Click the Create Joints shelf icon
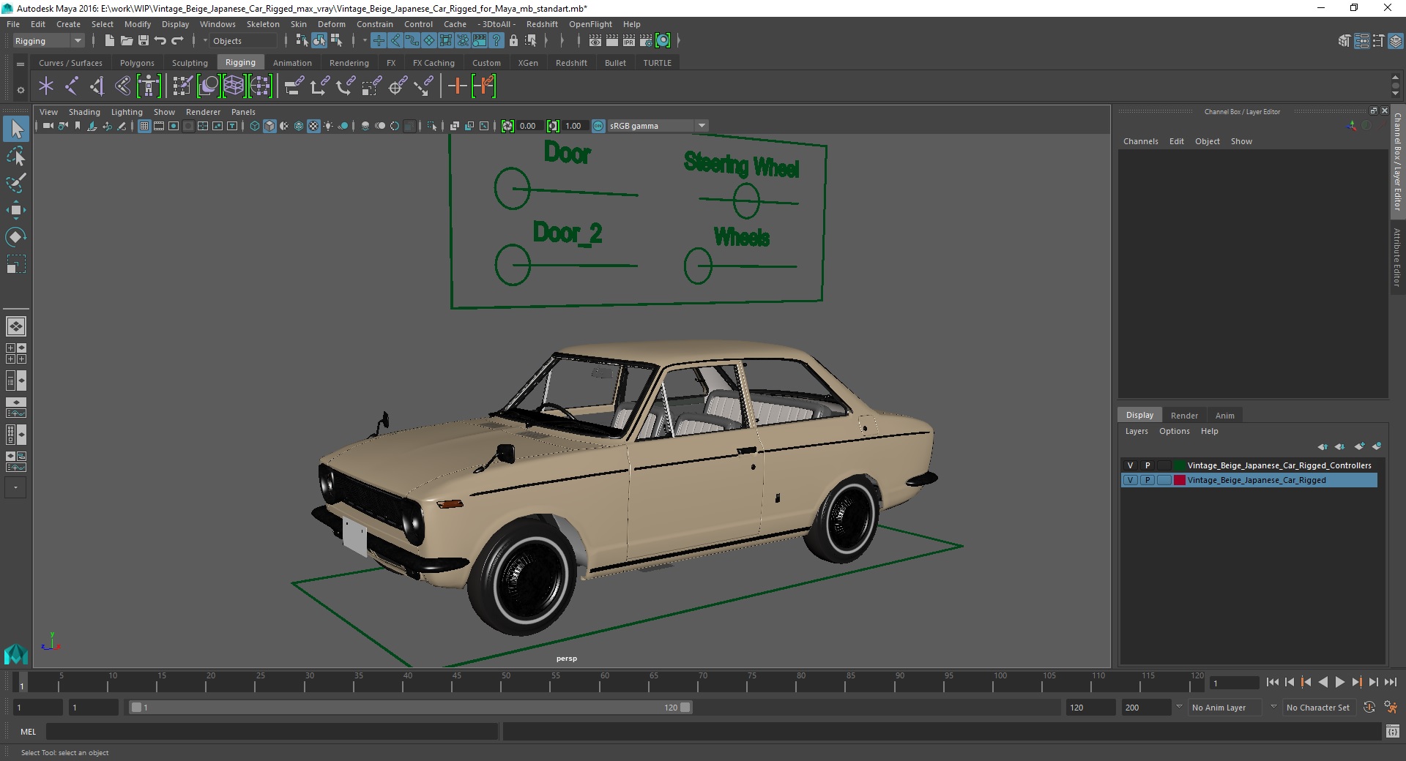Image resolution: width=1406 pixels, height=761 pixels. tap(72, 86)
